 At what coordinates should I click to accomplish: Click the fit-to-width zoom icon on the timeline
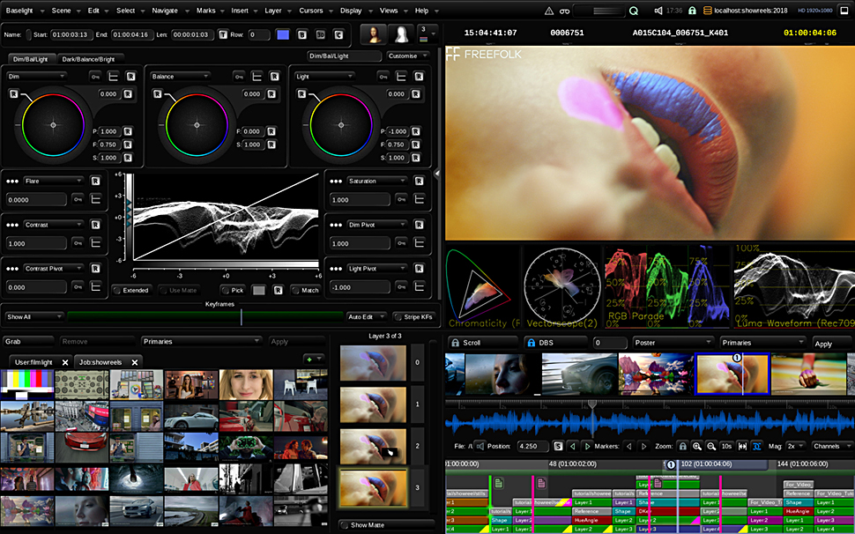tap(741, 447)
